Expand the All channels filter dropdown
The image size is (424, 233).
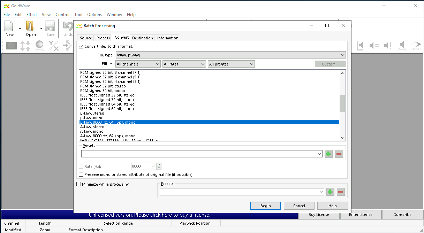pyautogui.click(x=138, y=64)
